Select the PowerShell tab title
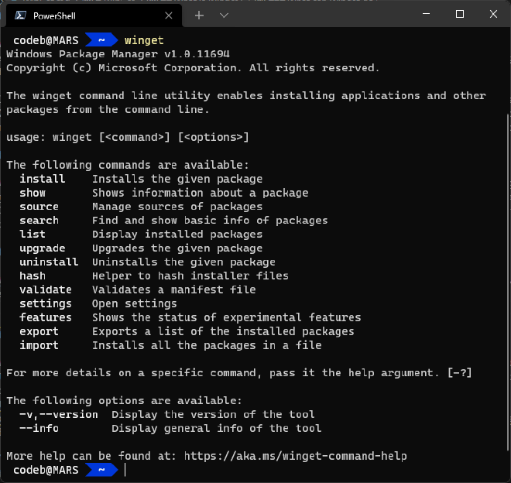 click(x=53, y=15)
